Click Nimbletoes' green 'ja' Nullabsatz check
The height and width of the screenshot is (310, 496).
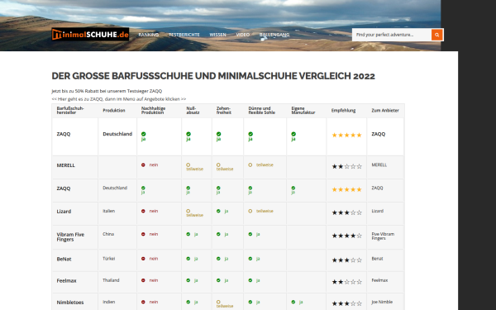188,302
